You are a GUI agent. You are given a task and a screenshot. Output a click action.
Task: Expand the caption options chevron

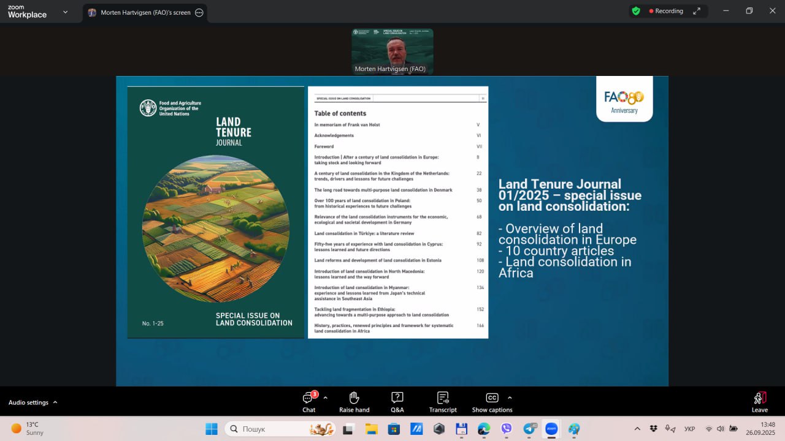pyautogui.click(x=510, y=398)
